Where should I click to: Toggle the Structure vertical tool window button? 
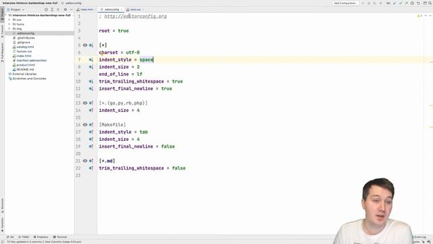point(2,205)
